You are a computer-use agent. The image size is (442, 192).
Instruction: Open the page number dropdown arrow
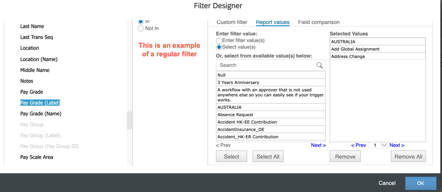pyautogui.click(x=384, y=145)
